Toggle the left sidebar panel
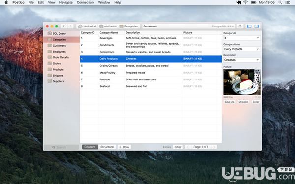 pos(249,26)
